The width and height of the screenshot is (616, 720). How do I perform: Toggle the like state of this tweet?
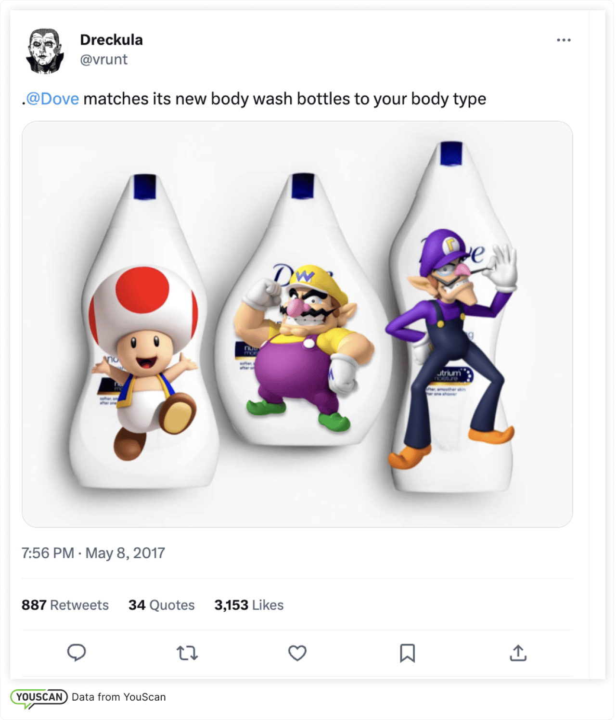(297, 654)
